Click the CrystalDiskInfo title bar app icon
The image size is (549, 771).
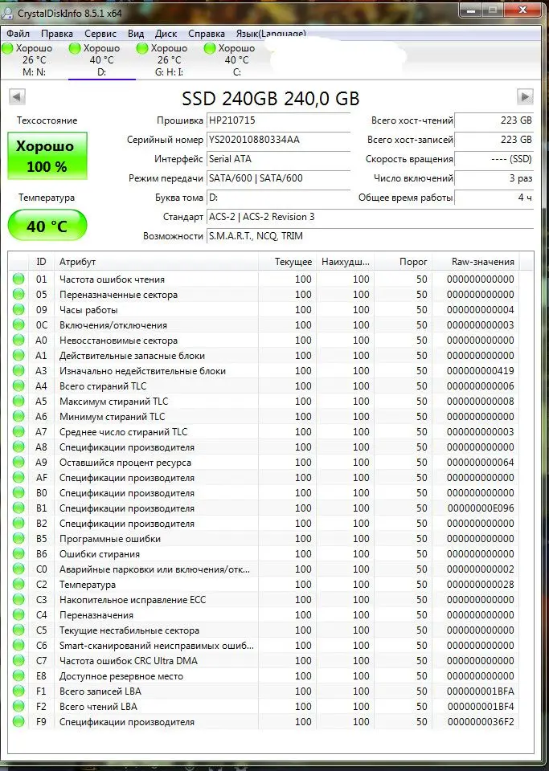[x=8, y=14]
